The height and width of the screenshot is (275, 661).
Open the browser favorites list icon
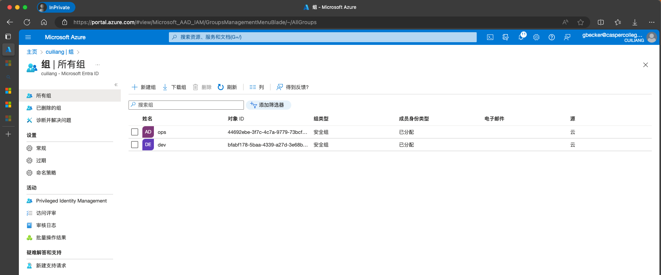pyautogui.click(x=618, y=22)
